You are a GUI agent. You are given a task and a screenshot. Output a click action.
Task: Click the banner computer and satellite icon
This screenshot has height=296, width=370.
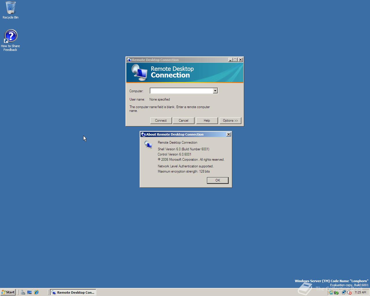(140, 73)
